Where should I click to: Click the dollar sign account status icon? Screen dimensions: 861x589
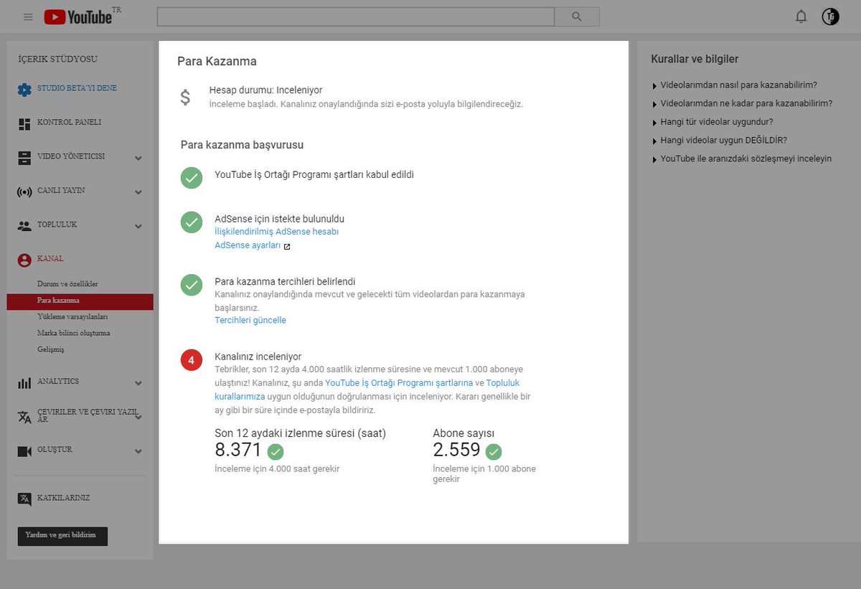pos(185,98)
